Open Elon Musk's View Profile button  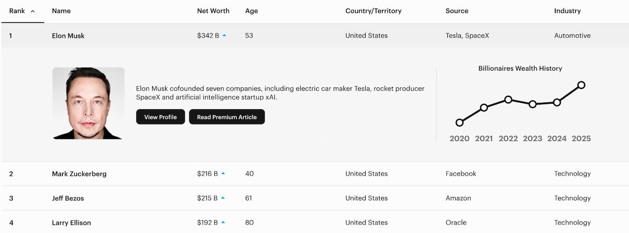(161, 117)
